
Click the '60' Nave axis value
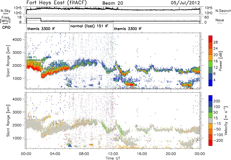tap(207, 17)
